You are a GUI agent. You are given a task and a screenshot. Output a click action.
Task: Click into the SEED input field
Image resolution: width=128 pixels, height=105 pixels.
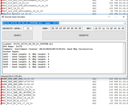(66, 28)
